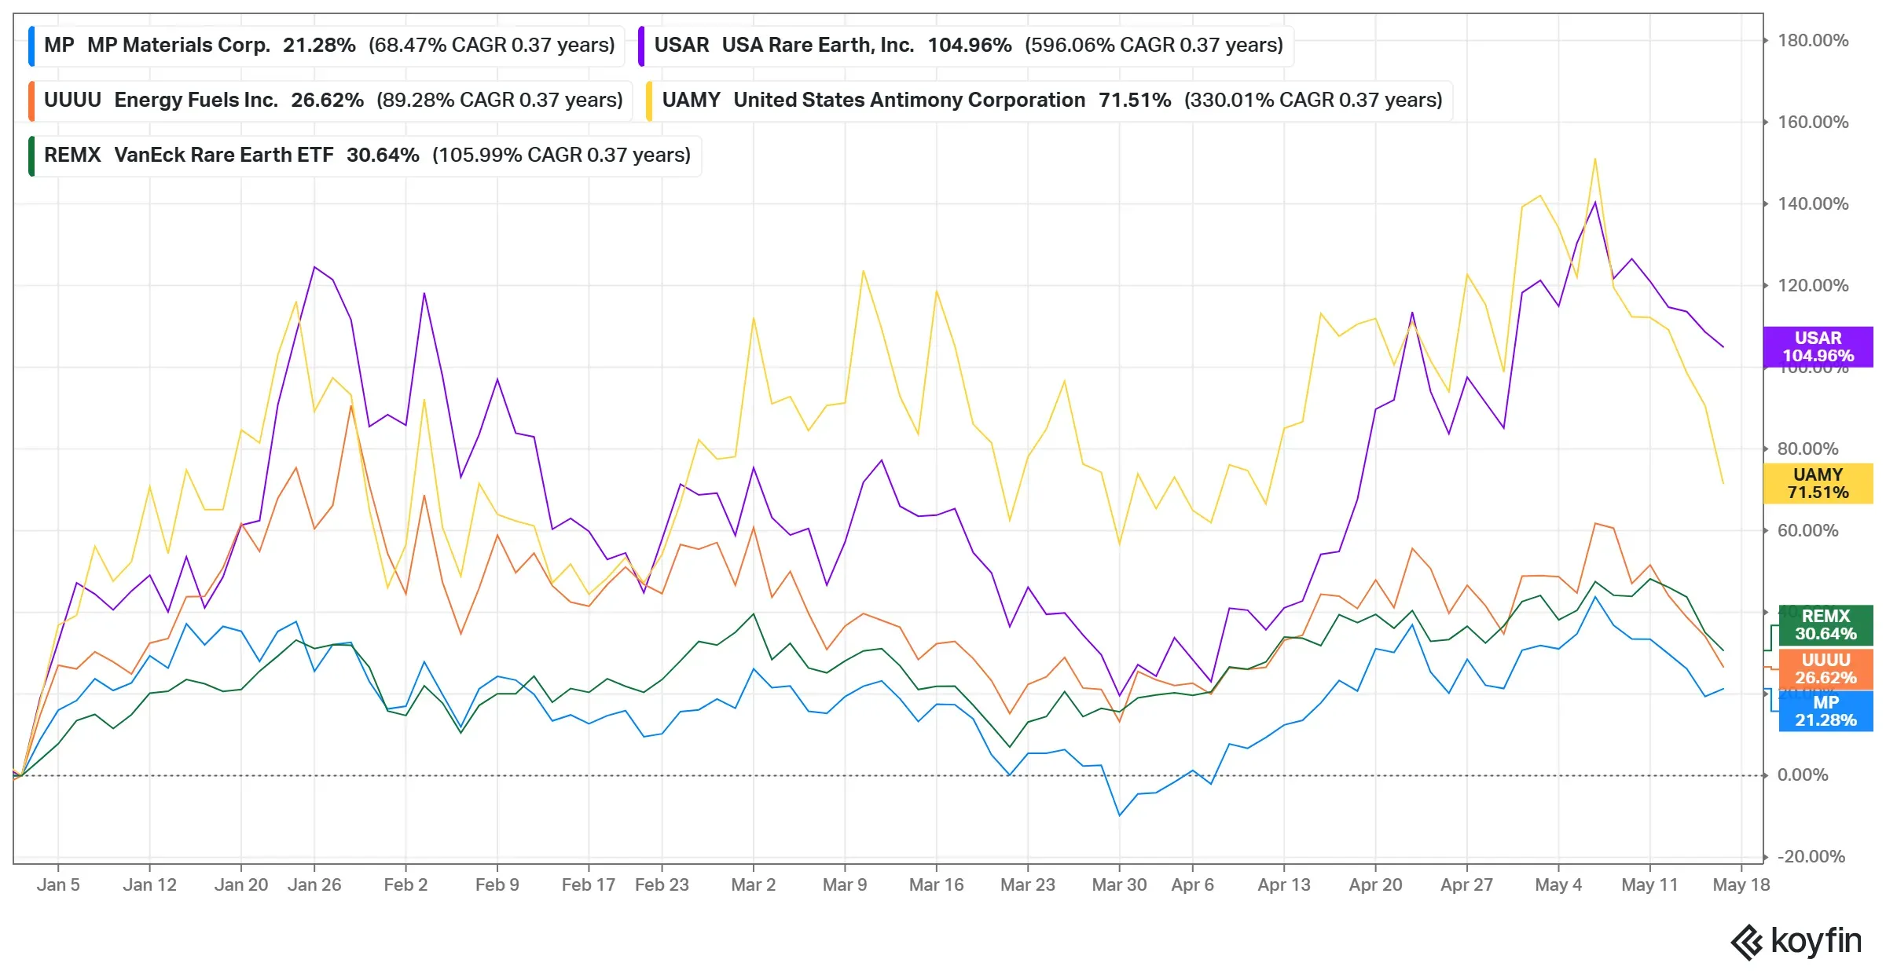
Task: Click the 330.01% CAGR text for UAMY
Action: pyautogui.click(x=1313, y=101)
